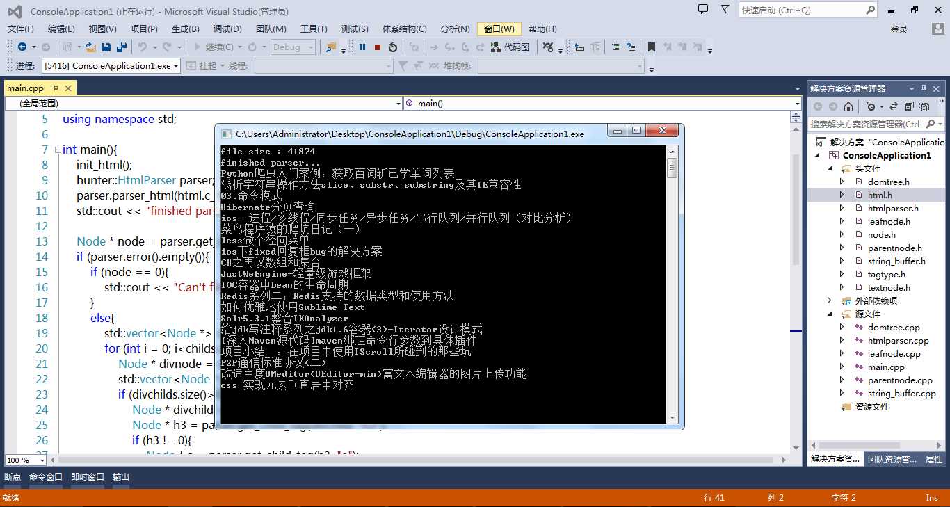Click the console window vertical scrollbar thumb
Image resolution: width=950 pixels, height=507 pixels.
pyautogui.click(x=673, y=168)
